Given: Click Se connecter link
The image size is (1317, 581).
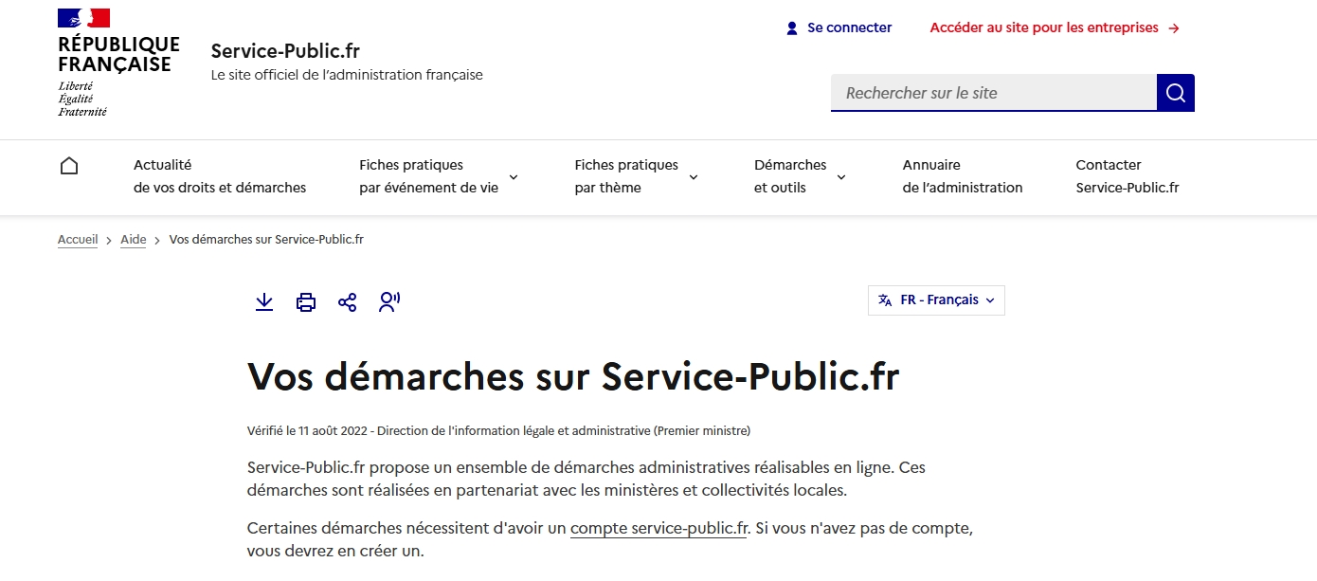Looking at the screenshot, I should coord(839,28).
